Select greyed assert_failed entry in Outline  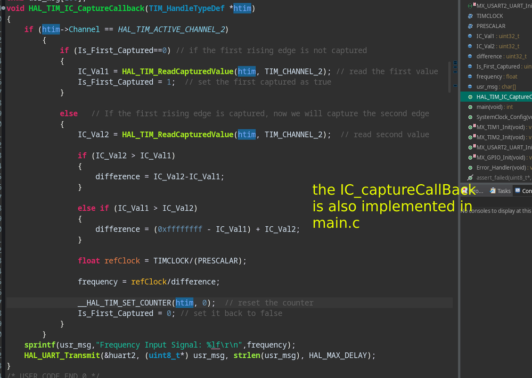[x=503, y=177]
